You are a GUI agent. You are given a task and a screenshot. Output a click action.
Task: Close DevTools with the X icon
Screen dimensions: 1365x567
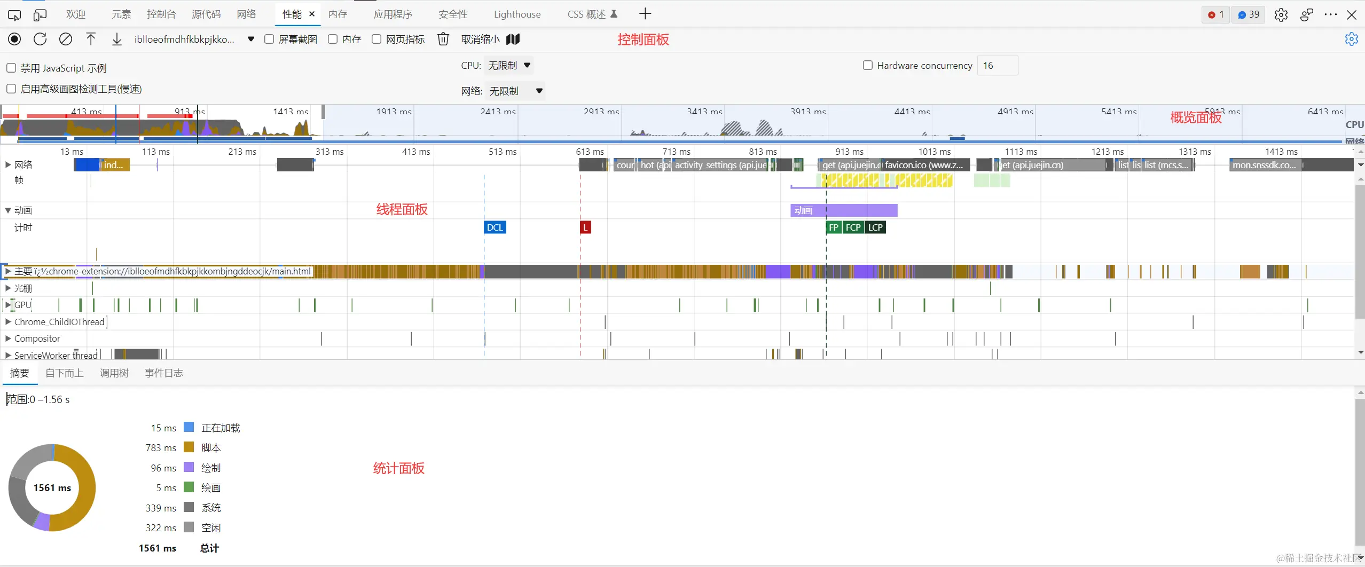(1352, 14)
